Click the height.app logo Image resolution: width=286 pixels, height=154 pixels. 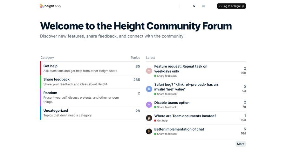coord(50,6)
